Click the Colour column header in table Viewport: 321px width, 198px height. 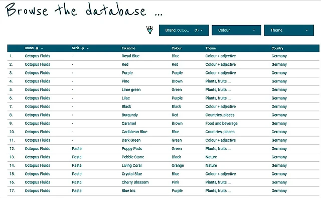[x=177, y=48]
